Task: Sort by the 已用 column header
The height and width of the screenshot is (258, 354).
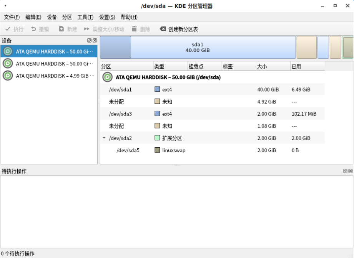Action: 308,66
